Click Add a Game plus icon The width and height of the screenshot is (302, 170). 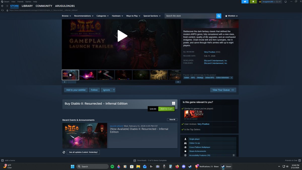coord(2,160)
